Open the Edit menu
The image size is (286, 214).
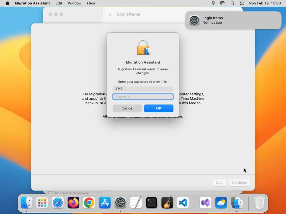[x=59, y=3]
